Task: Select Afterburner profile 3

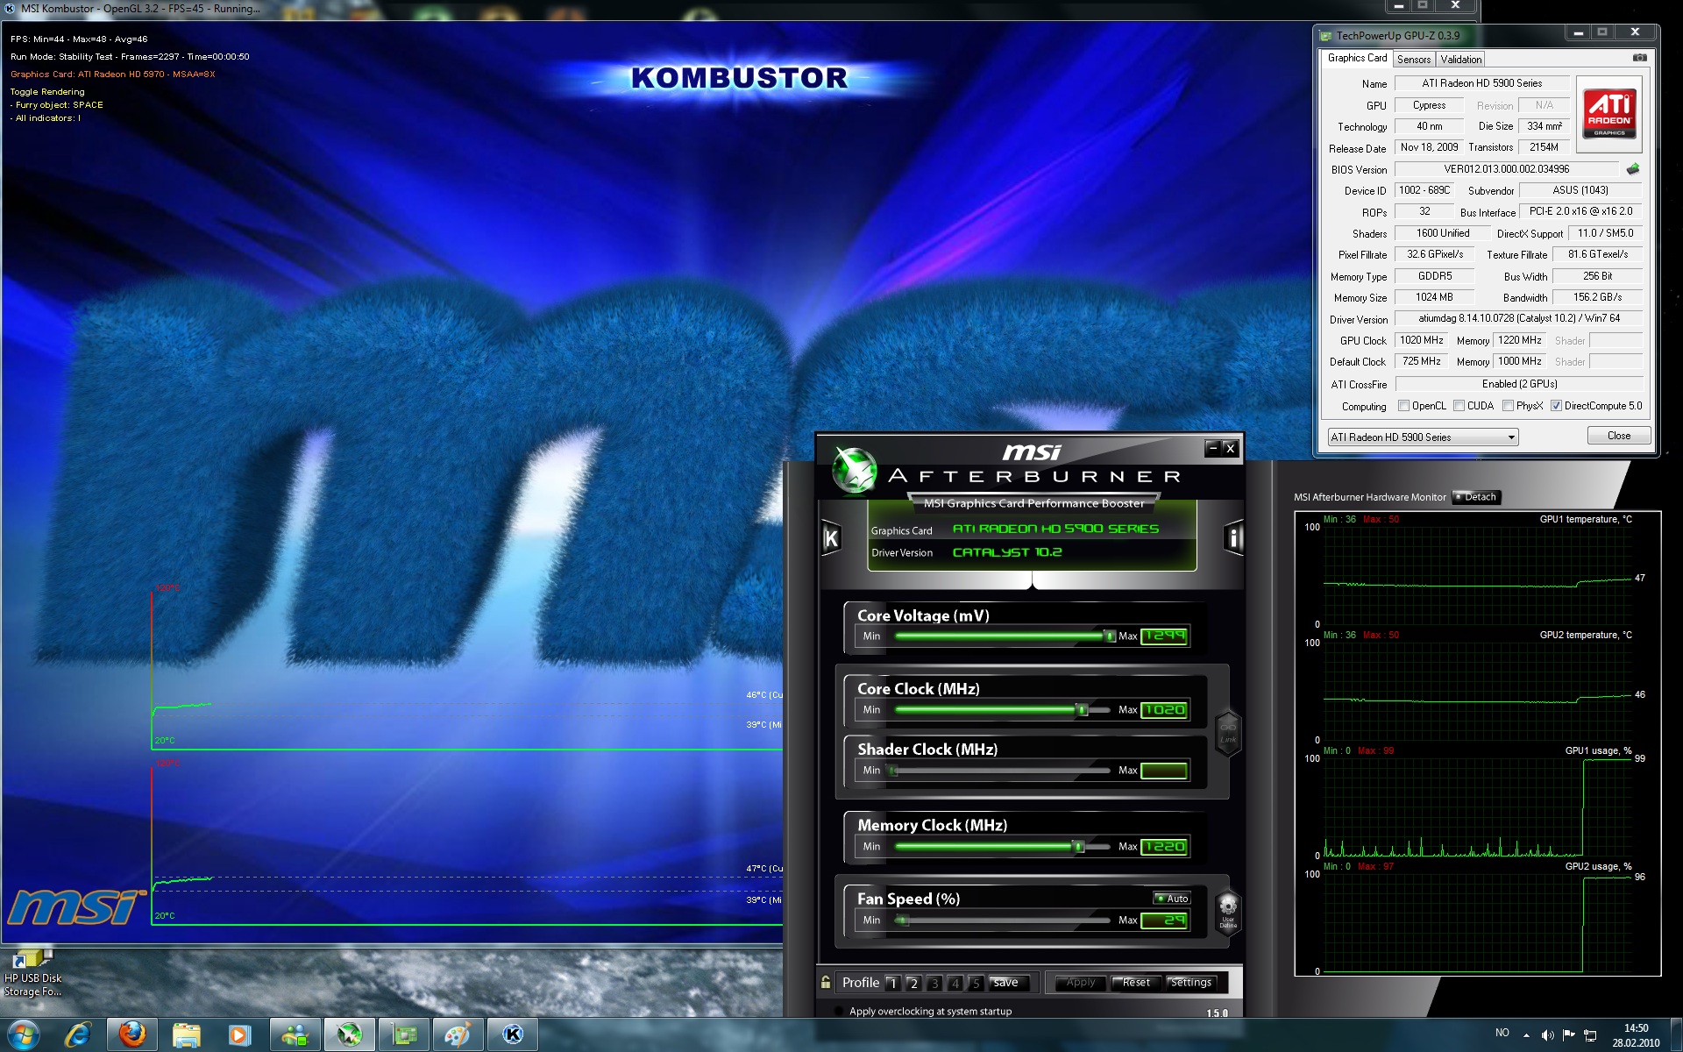Action: tap(934, 984)
